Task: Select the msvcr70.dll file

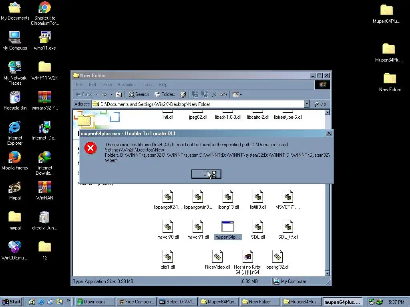Action: click(x=168, y=230)
